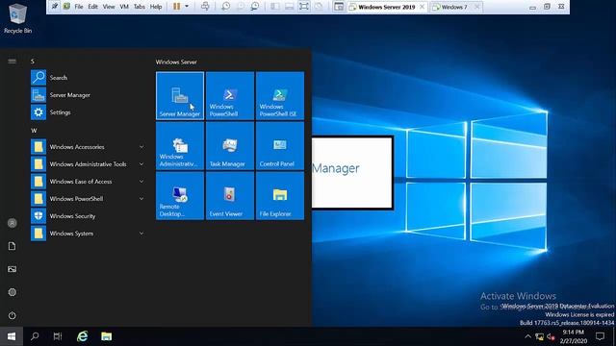Show hidden tray icons chevron
The image size is (616, 346).
point(527,336)
